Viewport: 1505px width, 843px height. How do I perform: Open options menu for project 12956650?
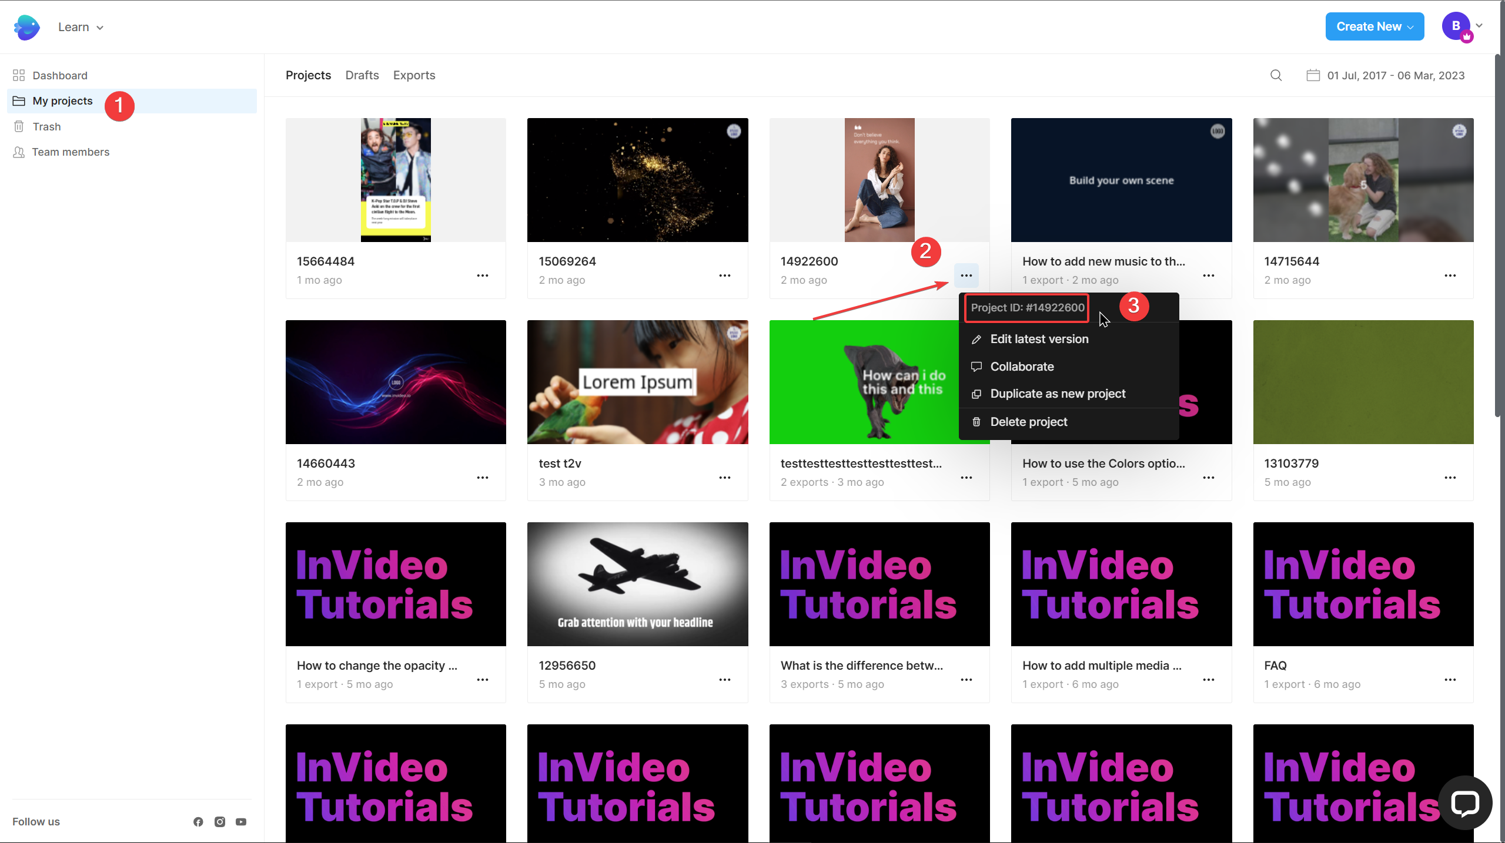pyautogui.click(x=725, y=680)
